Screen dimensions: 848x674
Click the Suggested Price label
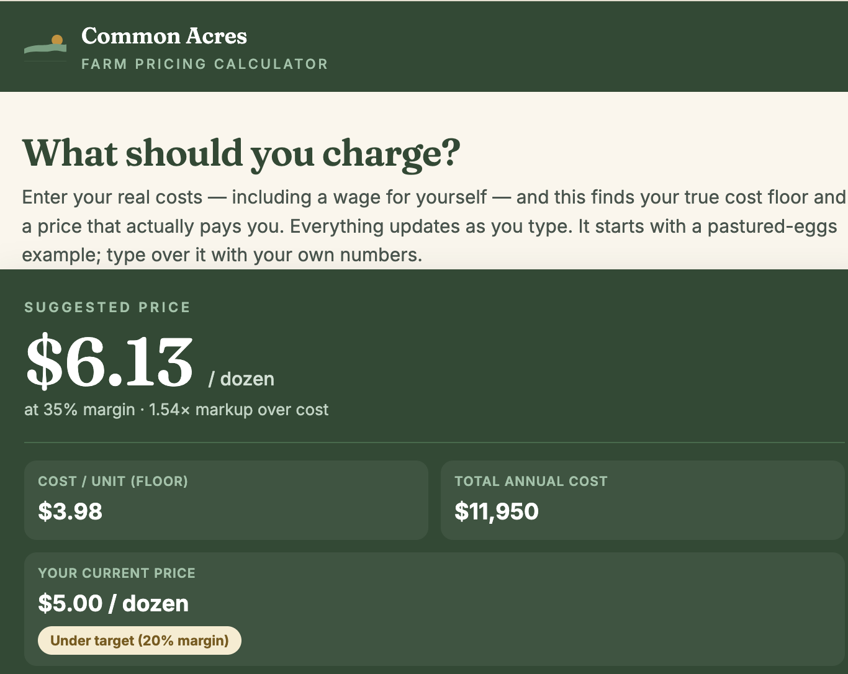tap(107, 307)
